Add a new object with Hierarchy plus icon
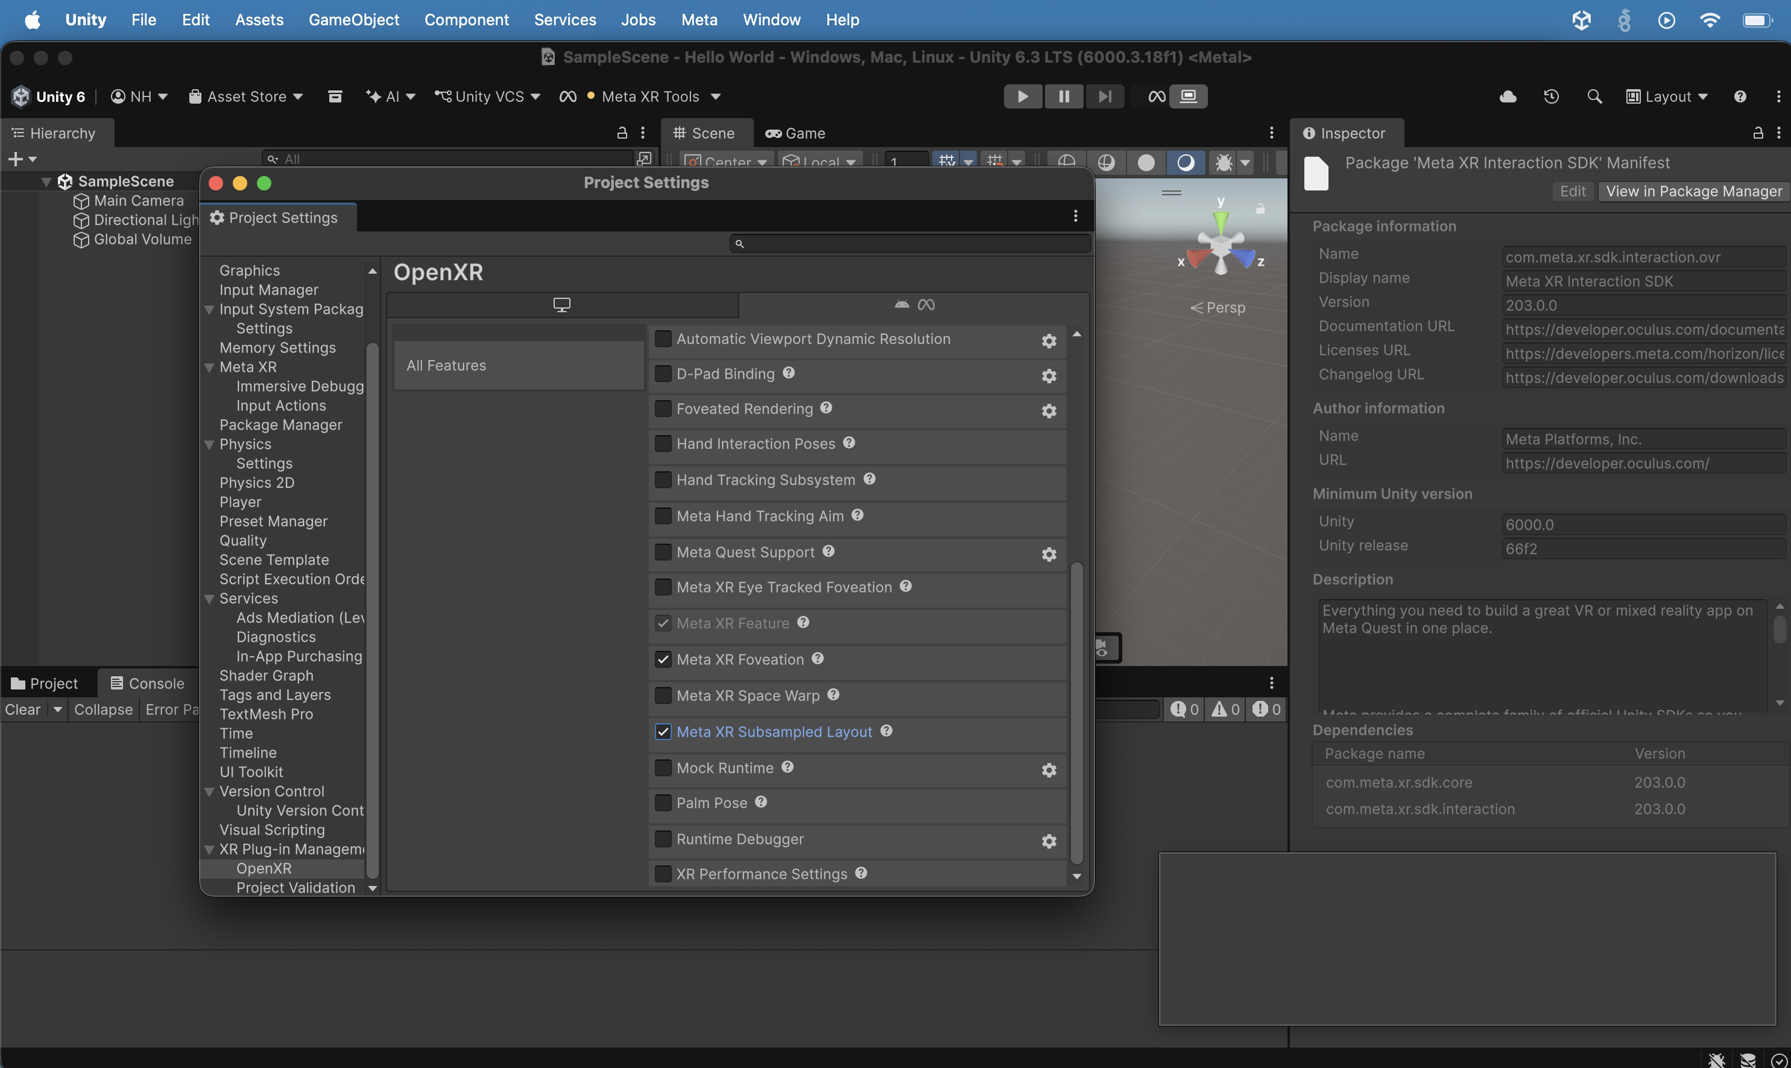 coord(16,159)
